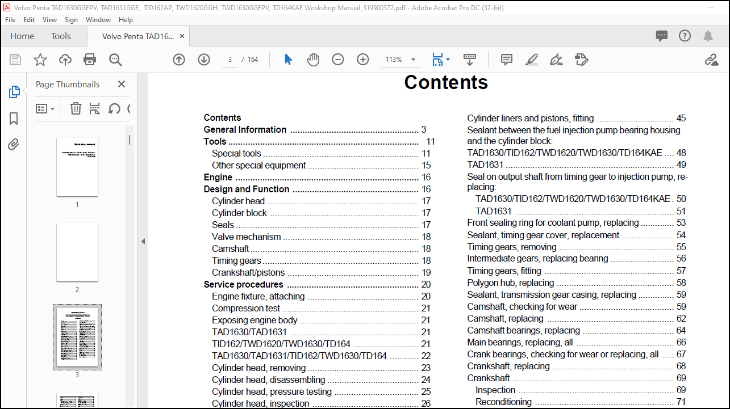Open the View menu
This screenshot has height=409, width=730.
50,19
